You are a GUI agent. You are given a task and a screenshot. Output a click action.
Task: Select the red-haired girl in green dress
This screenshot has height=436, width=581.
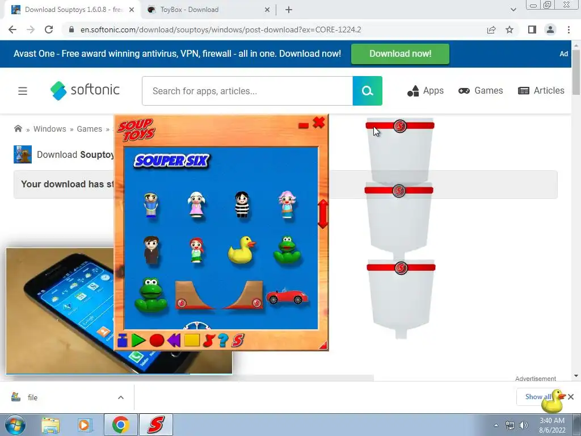tap(196, 250)
